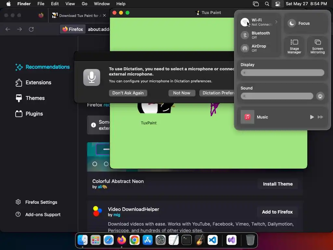
Task: Open the AirPlay sound output icon
Action: pyautogui.click(x=320, y=96)
